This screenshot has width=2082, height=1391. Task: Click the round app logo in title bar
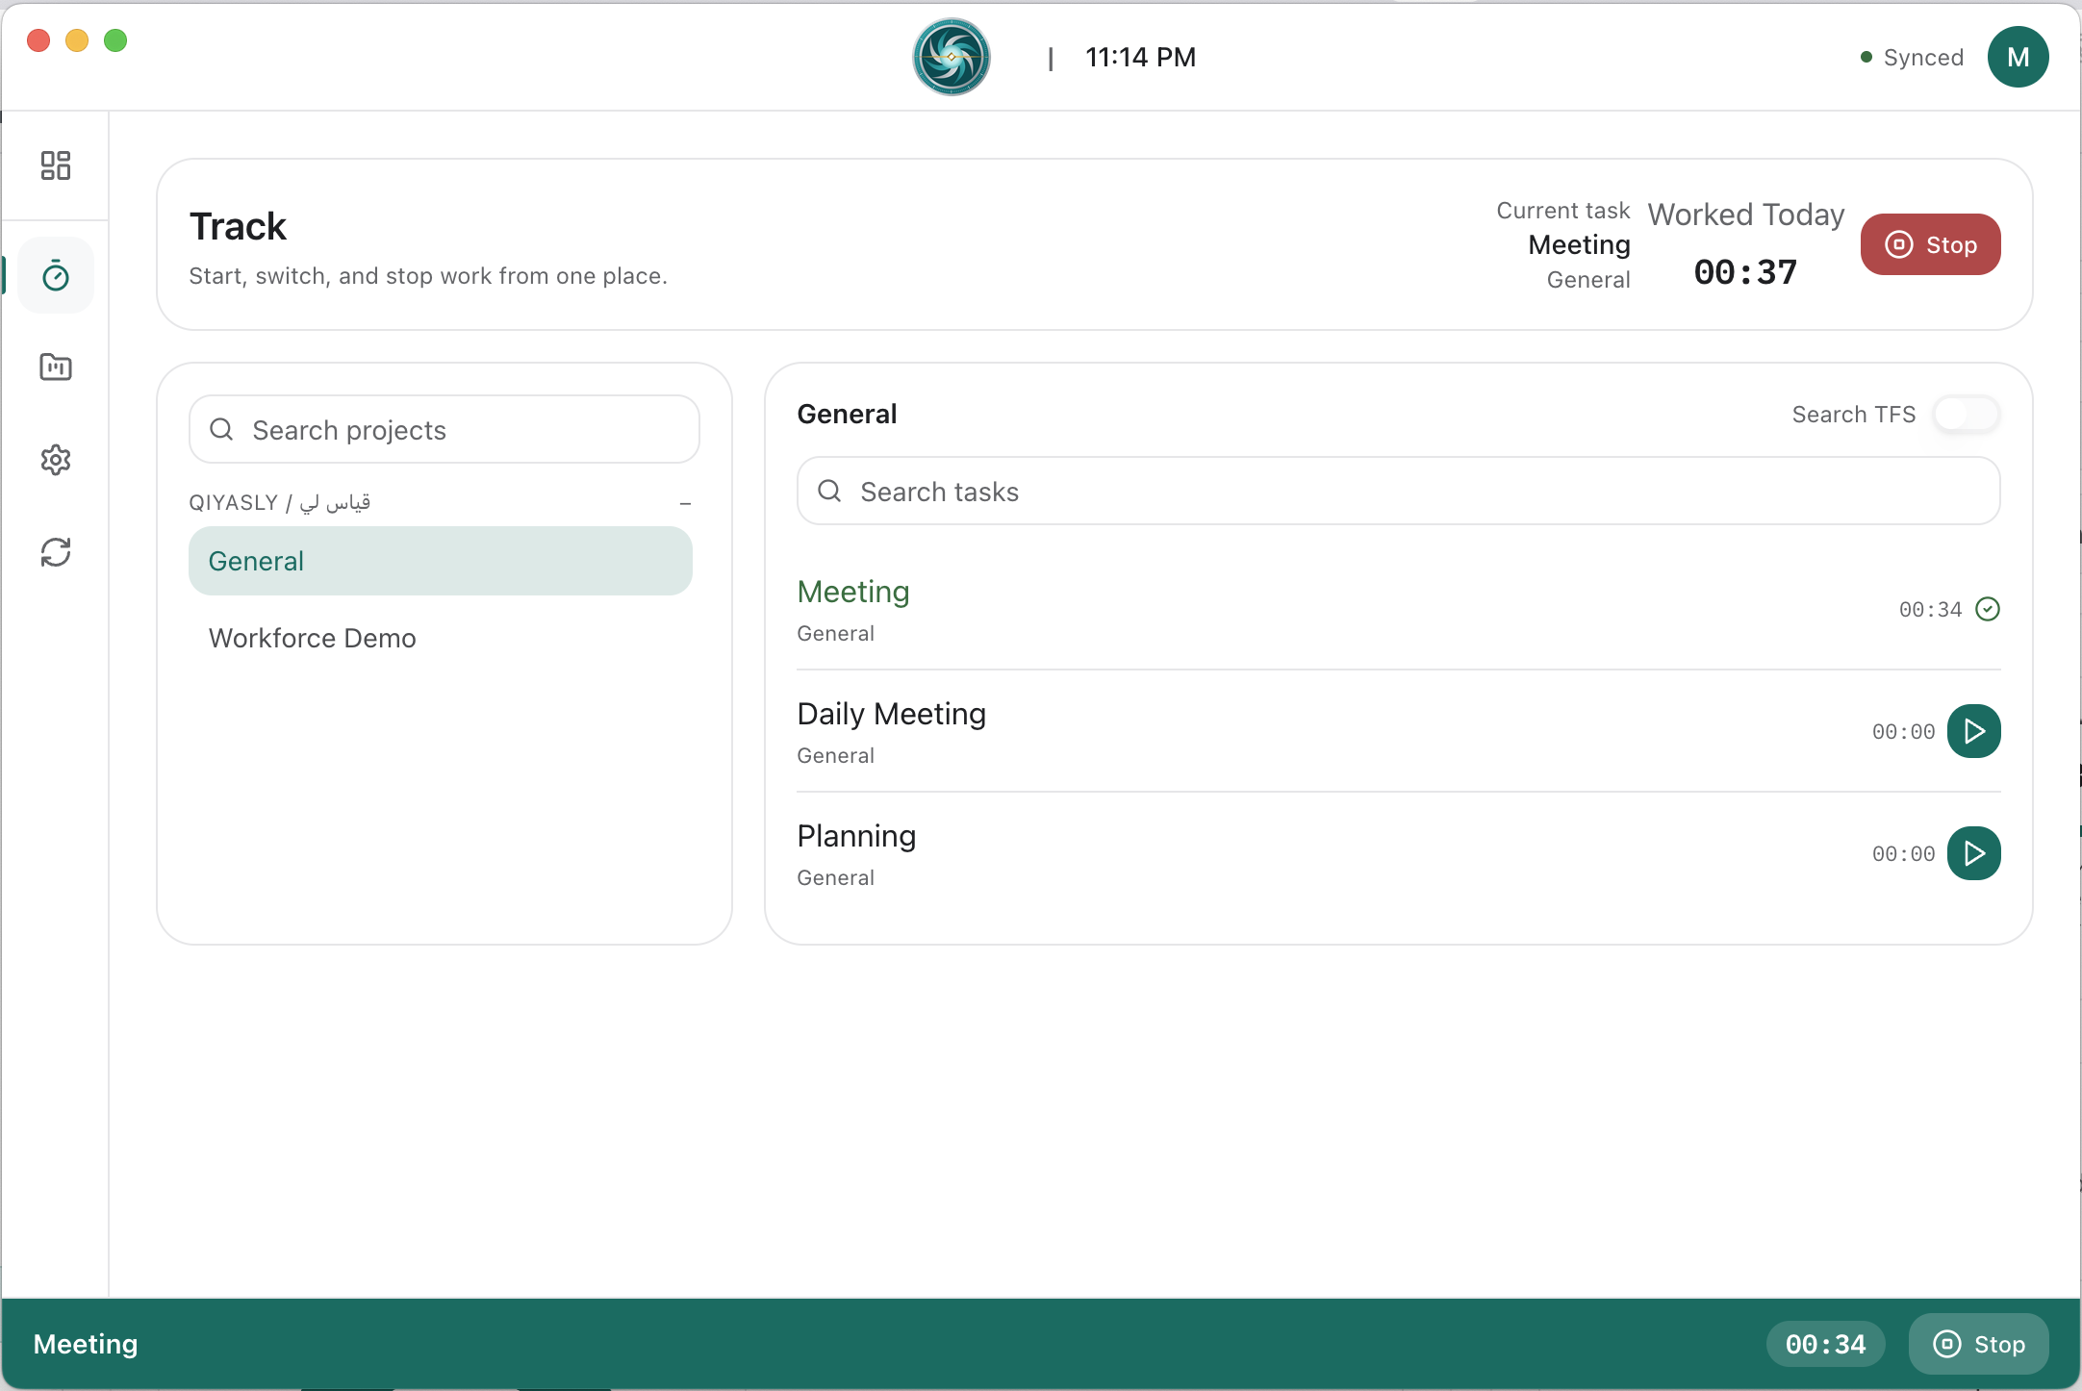952,57
